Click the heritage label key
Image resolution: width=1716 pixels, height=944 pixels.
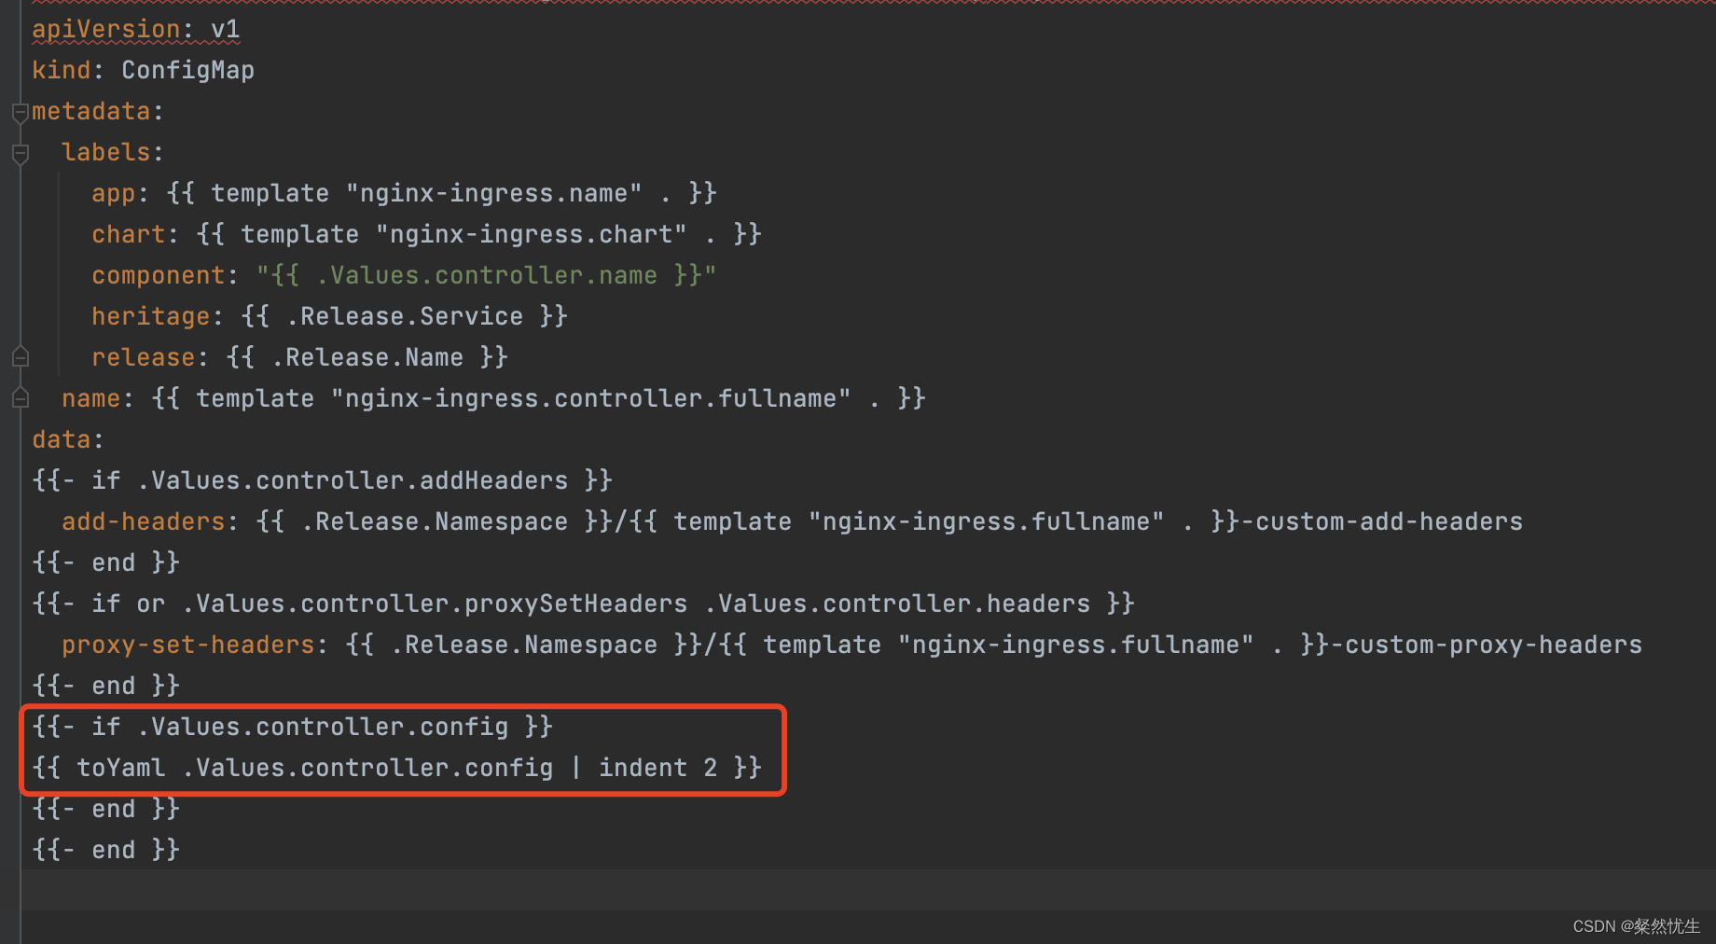point(151,317)
